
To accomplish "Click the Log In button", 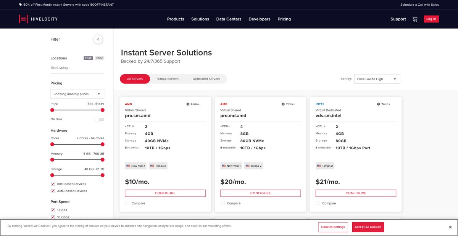I will click(x=431, y=19).
